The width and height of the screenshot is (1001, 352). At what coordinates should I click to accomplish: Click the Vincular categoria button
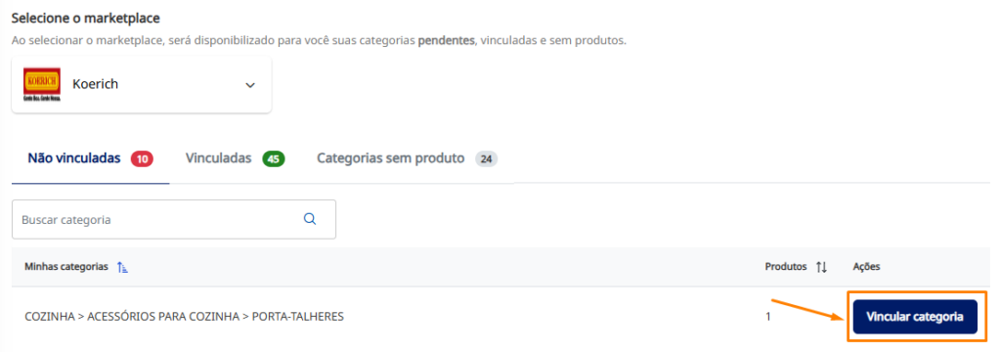(915, 317)
